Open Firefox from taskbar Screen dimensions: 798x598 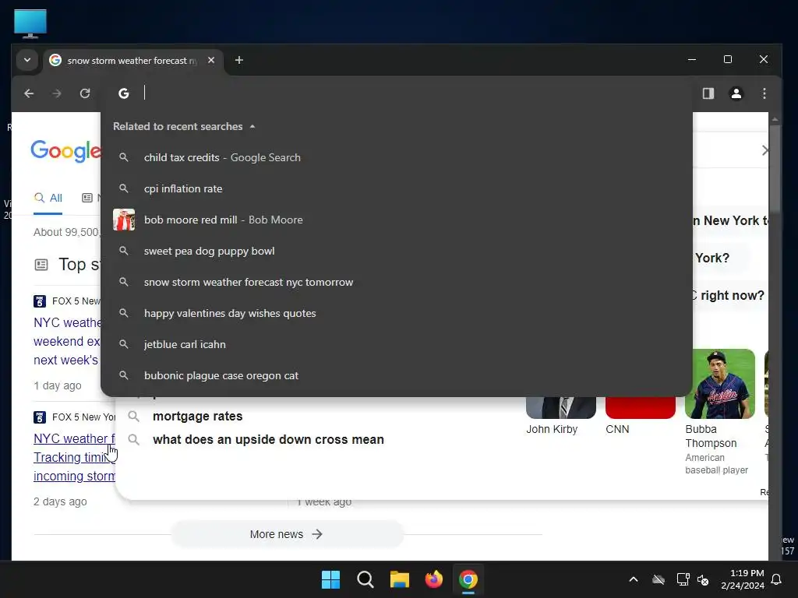pyautogui.click(x=433, y=579)
